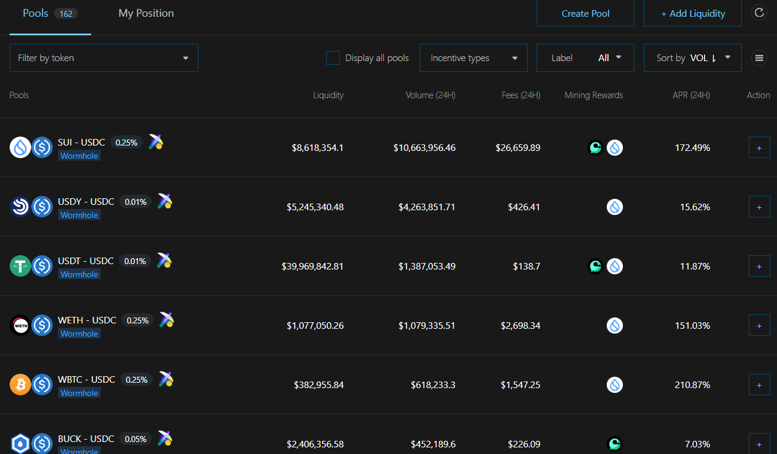
Task: Click the SUI - USDC pool name
Action: (82, 143)
